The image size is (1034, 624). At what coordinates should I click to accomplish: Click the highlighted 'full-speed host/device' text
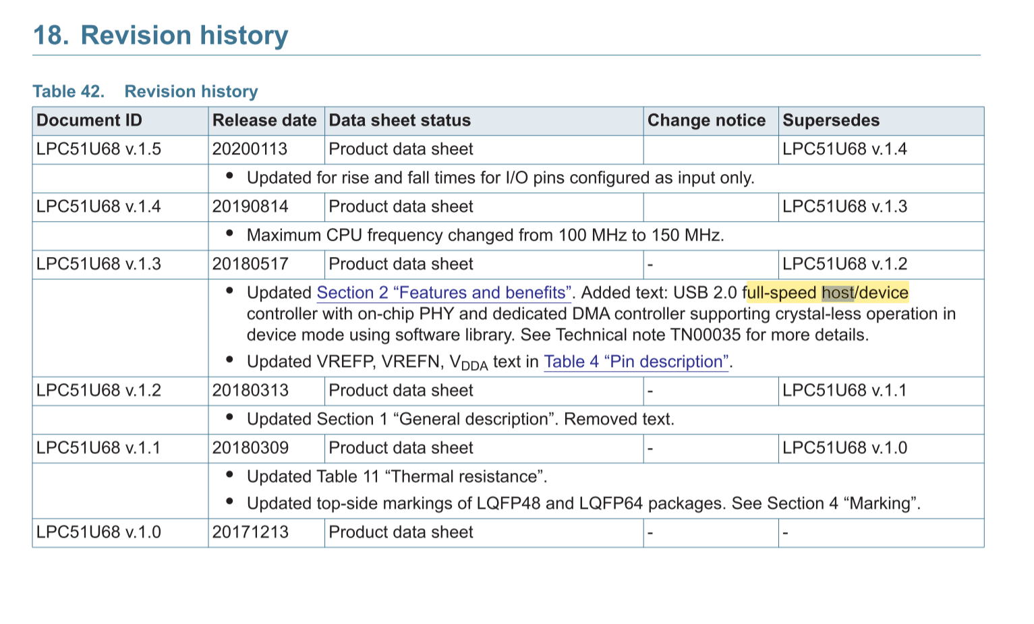(x=828, y=293)
